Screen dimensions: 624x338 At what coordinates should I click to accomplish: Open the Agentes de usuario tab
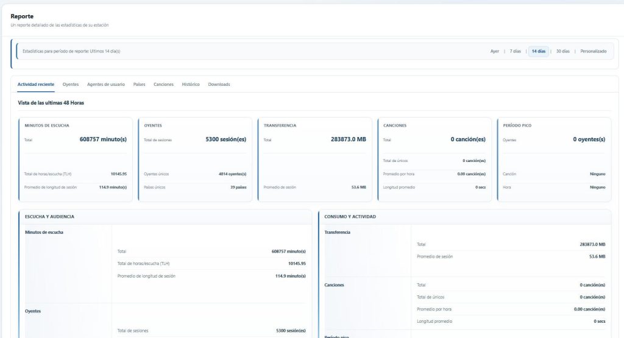pos(106,84)
